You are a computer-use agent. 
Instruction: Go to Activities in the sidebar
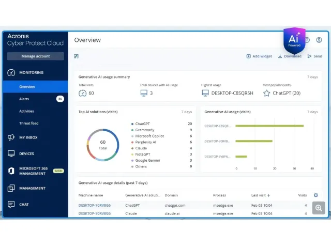click(26, 111)
